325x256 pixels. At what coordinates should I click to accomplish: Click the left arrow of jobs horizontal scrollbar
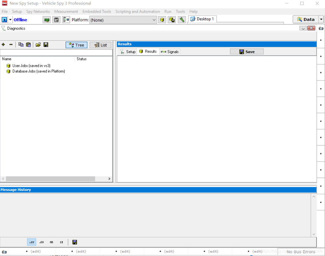click(x=3, y=179)
